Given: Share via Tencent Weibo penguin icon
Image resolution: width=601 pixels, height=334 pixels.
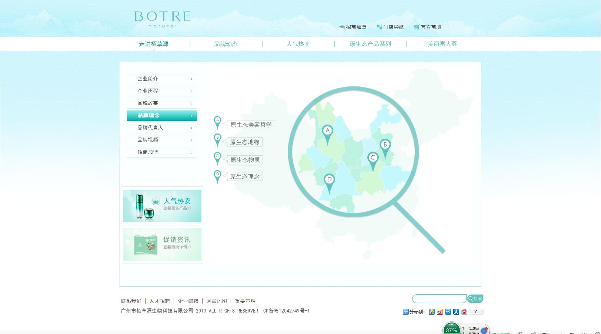Looking at the screenshot, I should (464, 312).
